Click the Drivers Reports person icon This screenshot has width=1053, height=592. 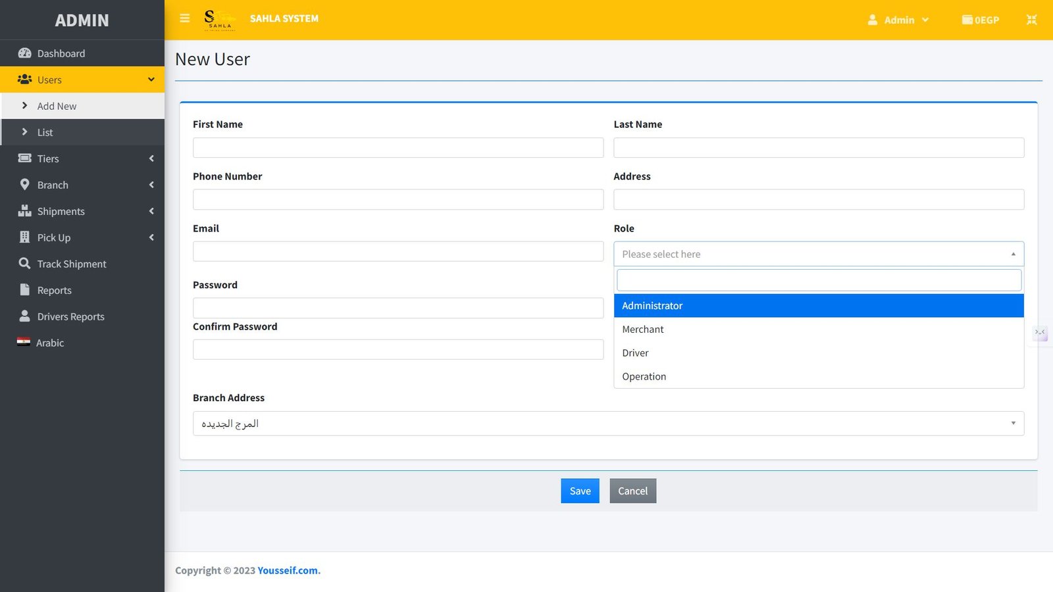point(24,316)
